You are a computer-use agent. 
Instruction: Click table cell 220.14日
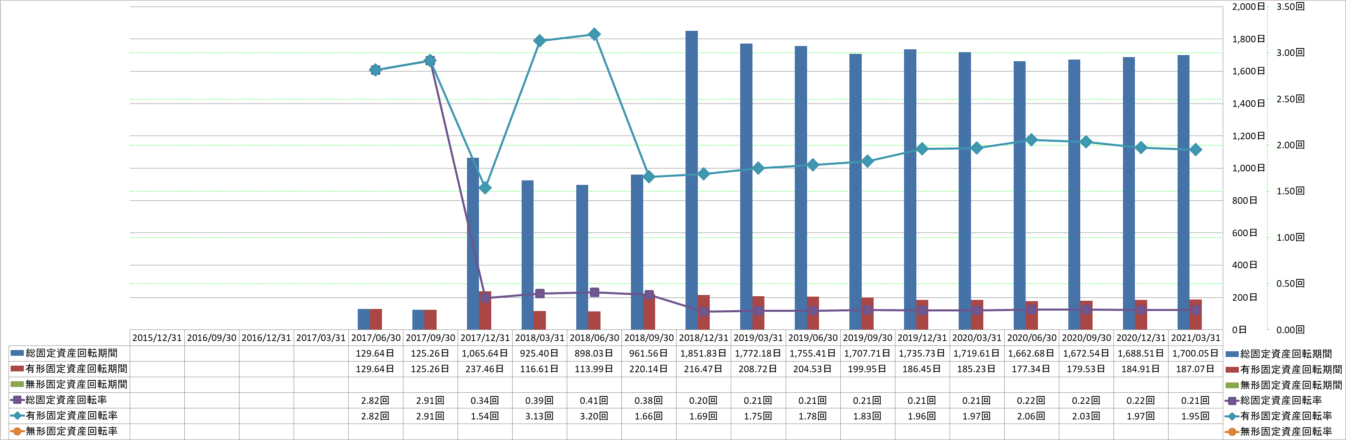click(x=649, y=369)
